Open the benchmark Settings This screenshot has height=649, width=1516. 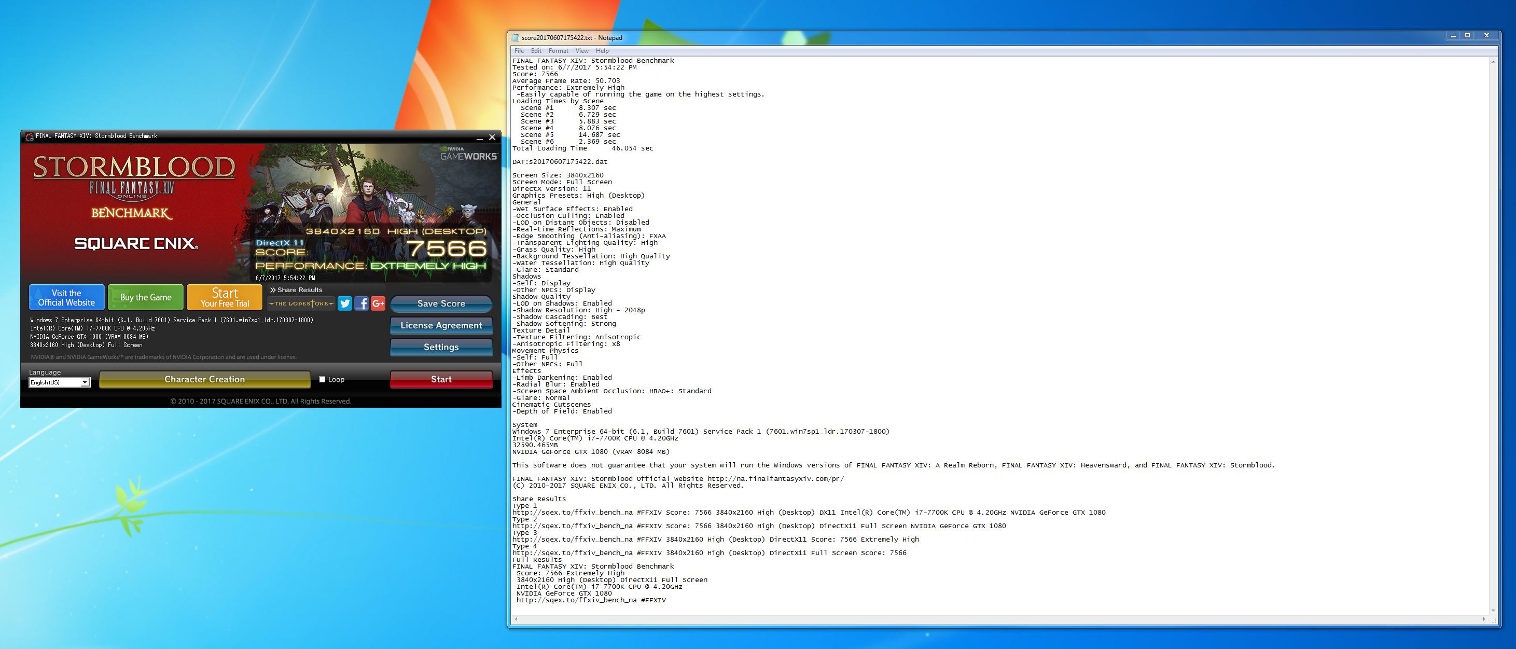coord(441,348)
